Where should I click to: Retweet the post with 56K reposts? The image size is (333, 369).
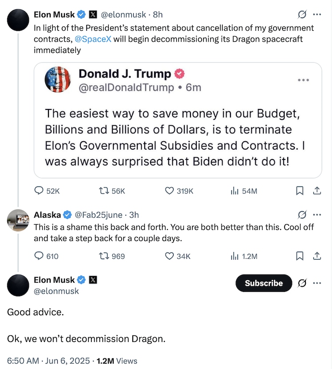(105, 191)
